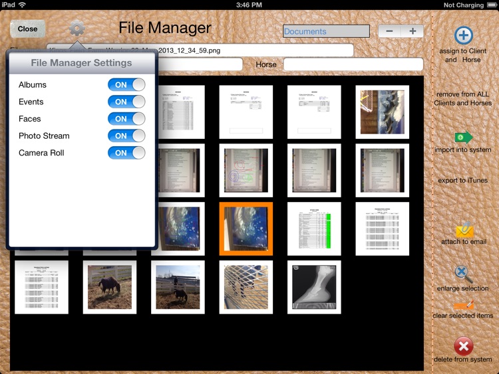The image size is (499, 374).
Task: Select the bottom-left table document thumbnail
Action: 42,287
